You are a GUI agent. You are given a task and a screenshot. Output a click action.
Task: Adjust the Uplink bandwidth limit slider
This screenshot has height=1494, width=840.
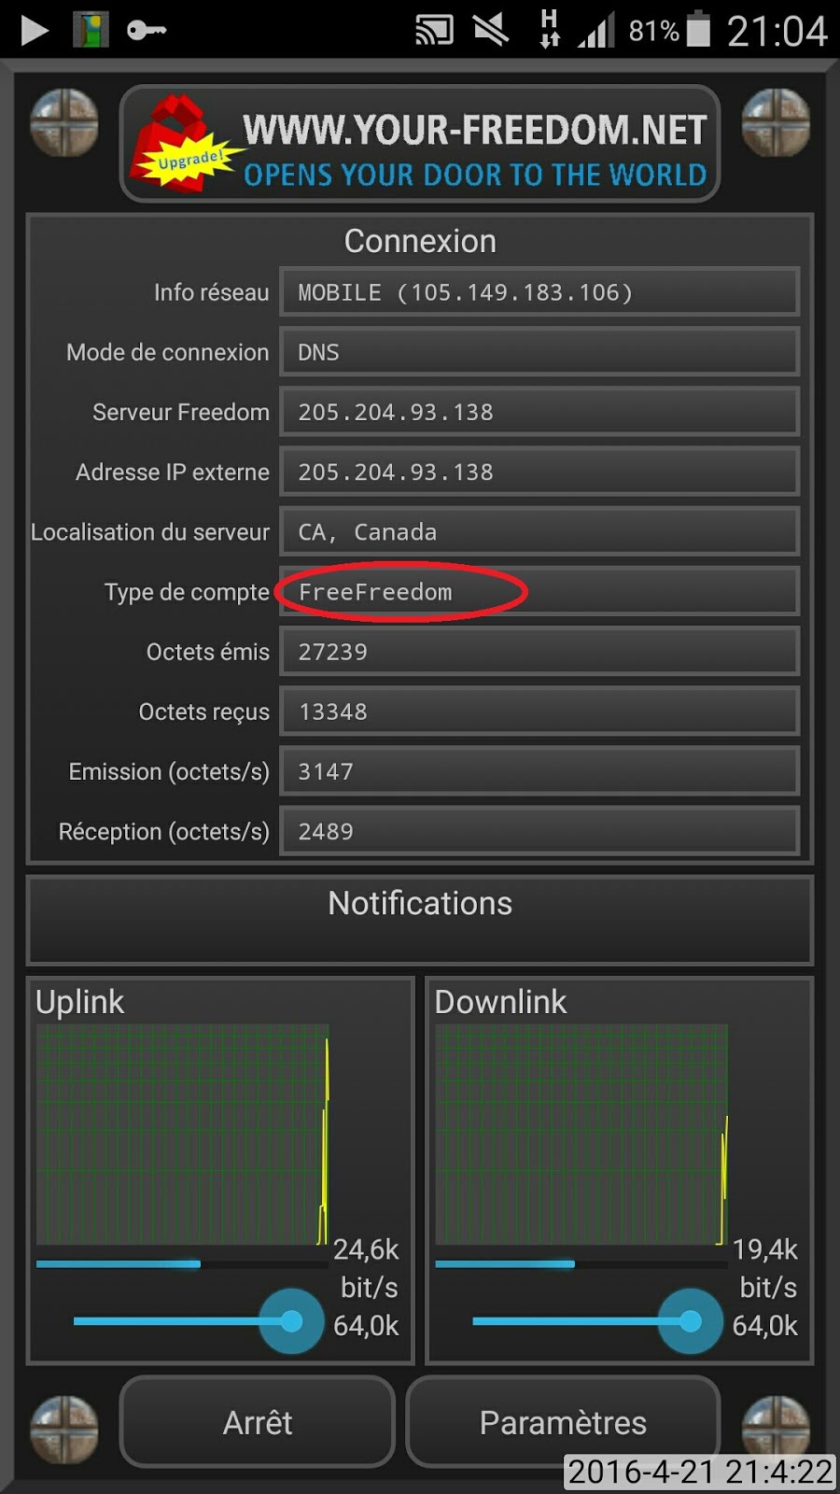291,1321
